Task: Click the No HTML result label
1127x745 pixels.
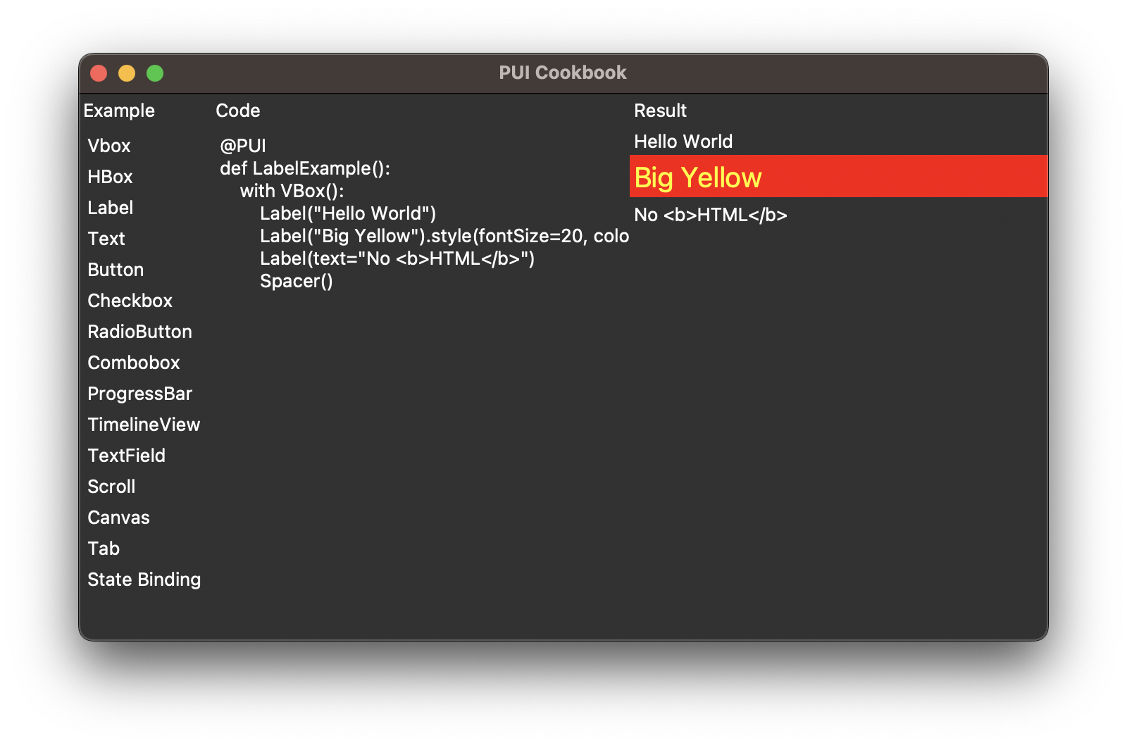Action: (x=711, y=215)
